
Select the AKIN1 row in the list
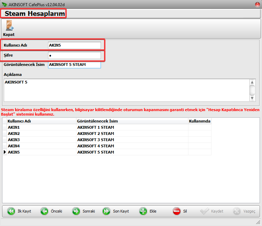pos(107,127)
